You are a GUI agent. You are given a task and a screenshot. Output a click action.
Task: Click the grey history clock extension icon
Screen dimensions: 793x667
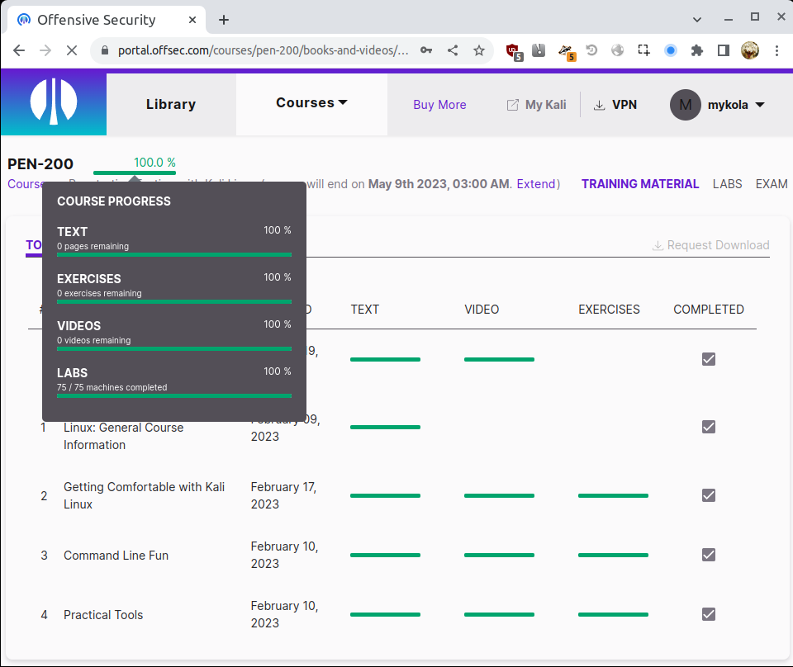(591, 50)
